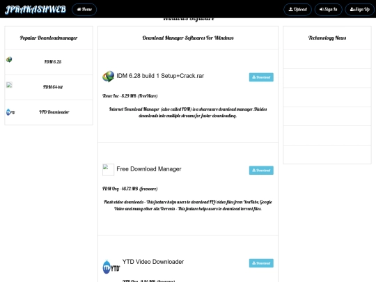This screenshot has width=376, height=282.
Task: Open the YTD Downloader sidebar link
Action: tap(54, 112)
